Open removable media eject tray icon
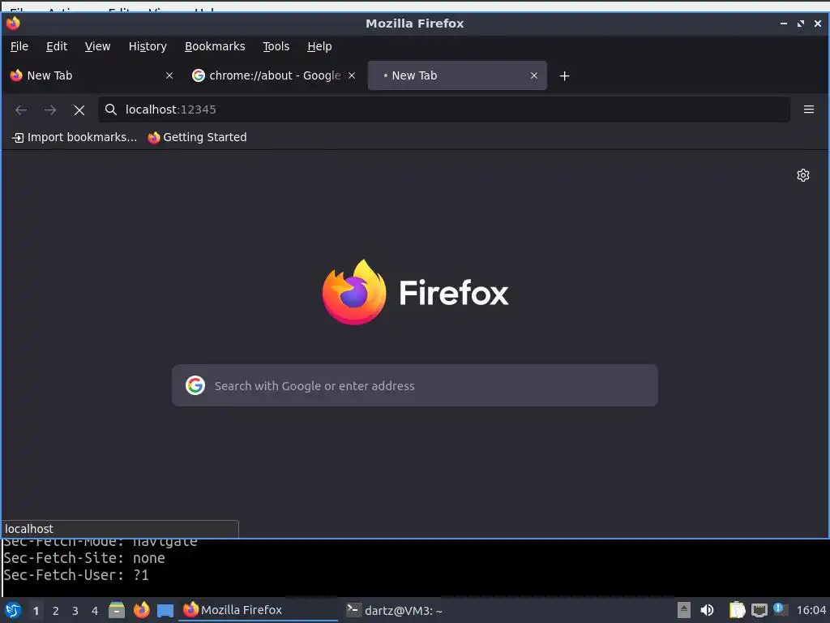 point(684,610)
